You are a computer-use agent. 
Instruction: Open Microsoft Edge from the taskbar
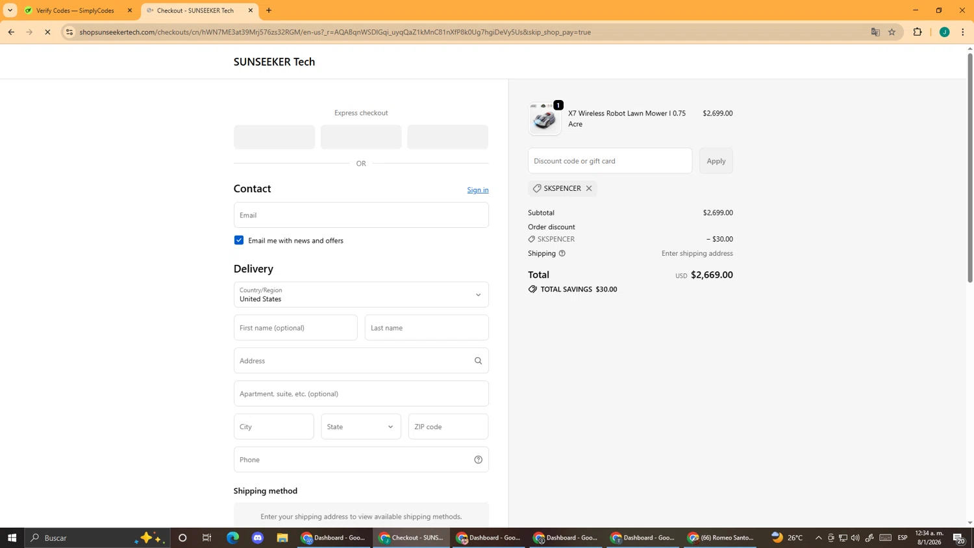[232, 538]
